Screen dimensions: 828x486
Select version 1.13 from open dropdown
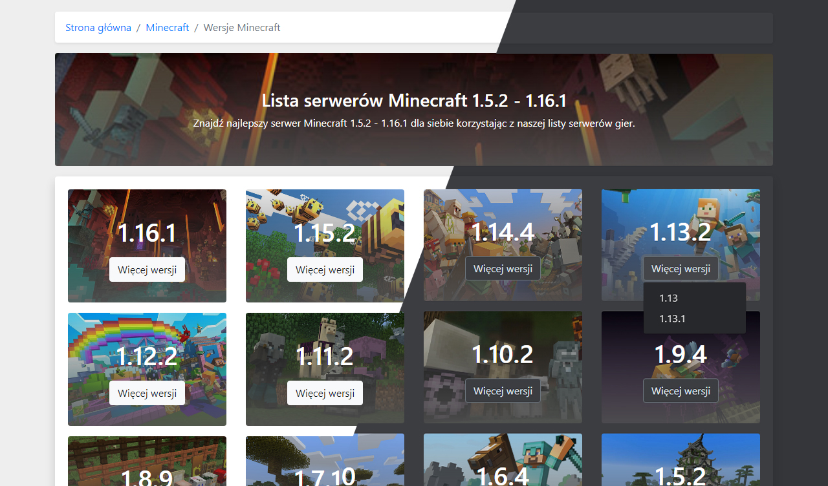click(669, 298)
